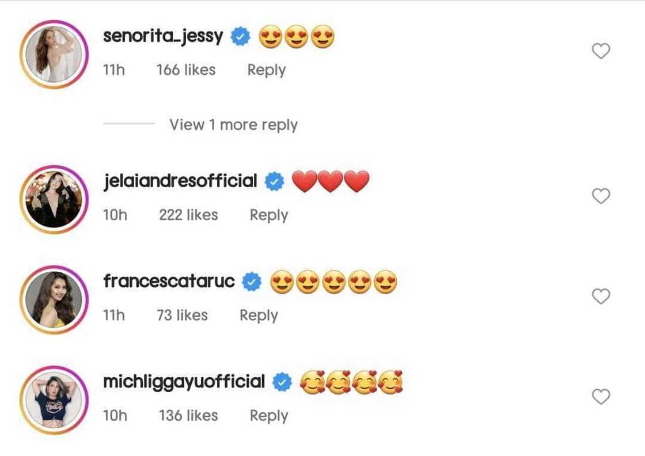The height and width of the screenshot is (456, 645).
Task: Visit jelaiandresofficial's profile via username
Action: click(x=180, y=181)
